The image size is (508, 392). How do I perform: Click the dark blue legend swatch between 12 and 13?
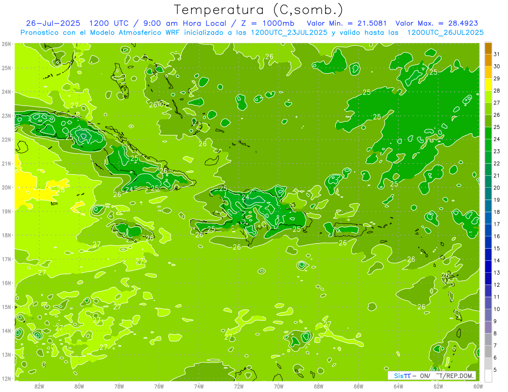tap(488, 279)
